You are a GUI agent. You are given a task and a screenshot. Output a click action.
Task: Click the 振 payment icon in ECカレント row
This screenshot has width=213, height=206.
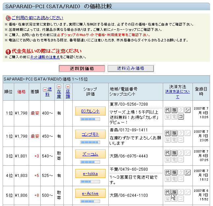(x=174, y=110)
